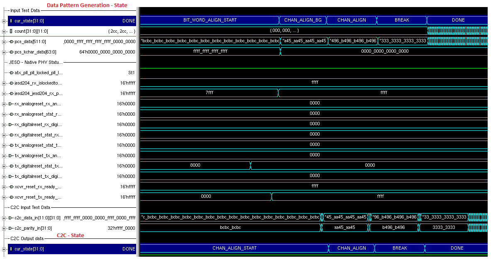
Task: Expand the pcs_kchar_data[63:0] bus
Action: tap(4, 52)
